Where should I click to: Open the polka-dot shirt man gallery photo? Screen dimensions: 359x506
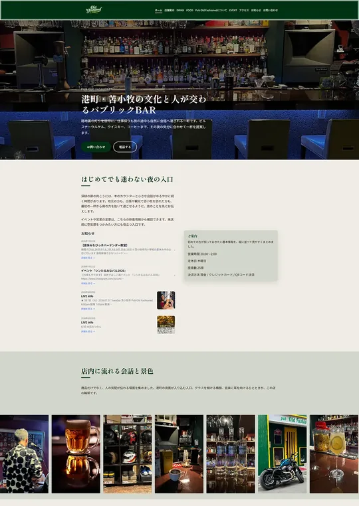[24, 454]
